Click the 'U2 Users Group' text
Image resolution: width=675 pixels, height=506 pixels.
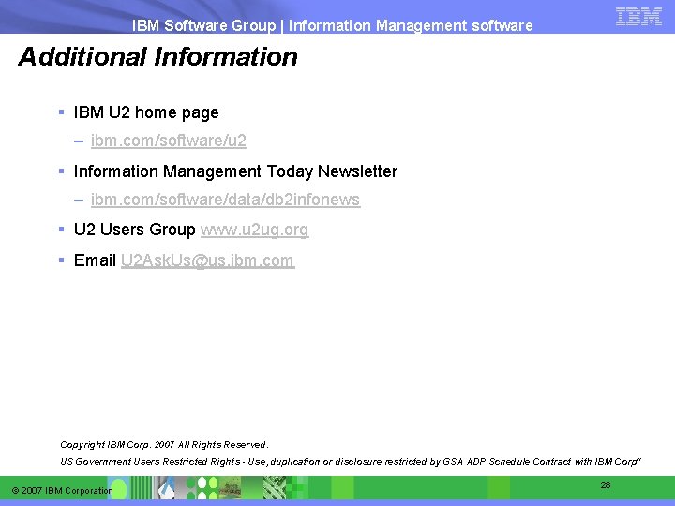click(x=135, y=230)
